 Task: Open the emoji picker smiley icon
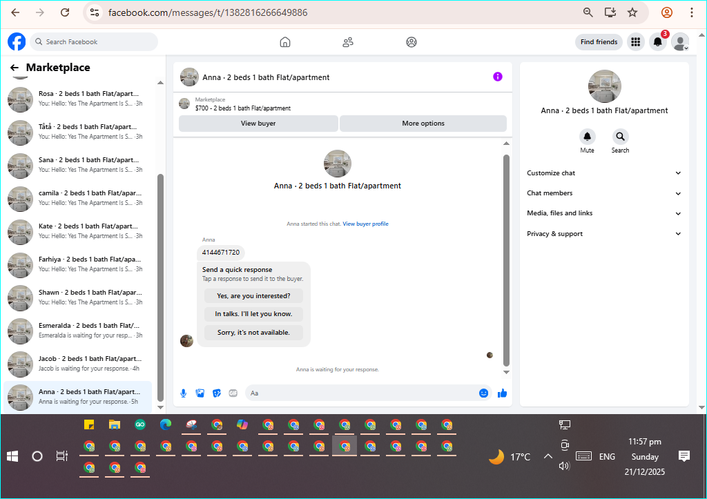[x=483, y=393]
